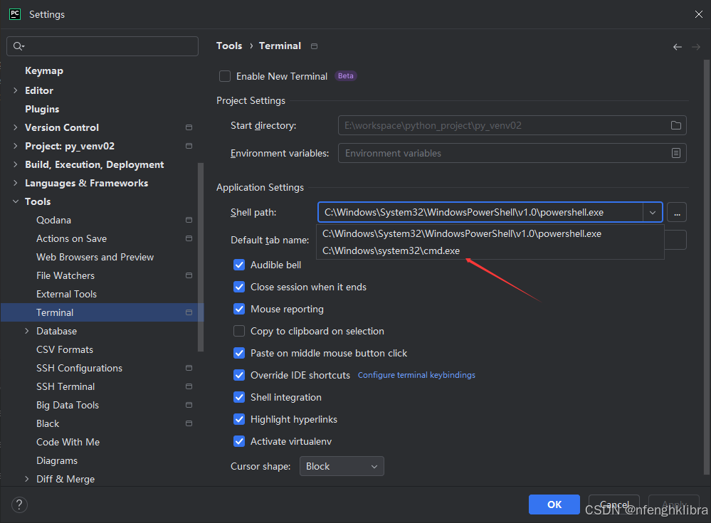711x523 pixels.
Task: Click the settings tree scrollbar
Action: tap(201, 257)
